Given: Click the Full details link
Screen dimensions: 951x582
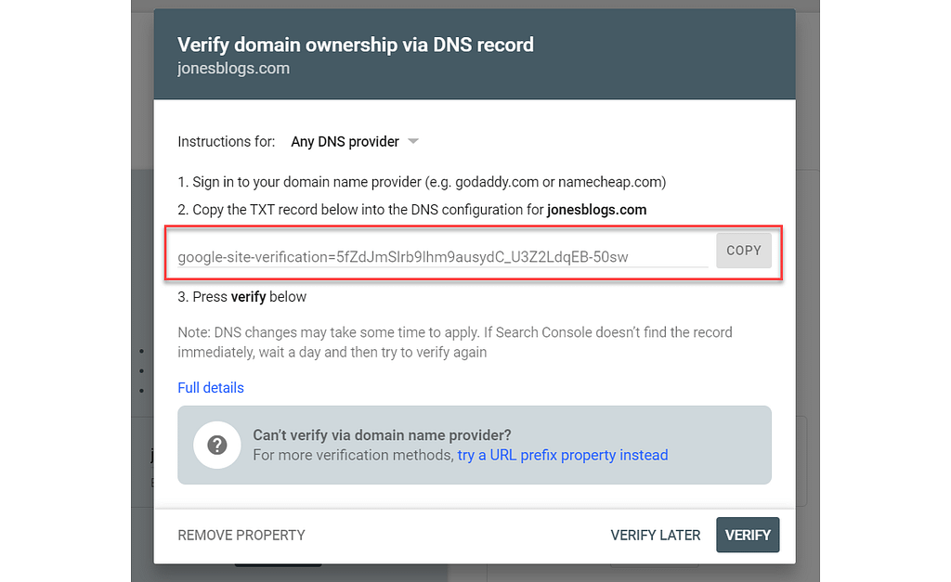Looking at the screenshot, I should (x=210, y=387).
